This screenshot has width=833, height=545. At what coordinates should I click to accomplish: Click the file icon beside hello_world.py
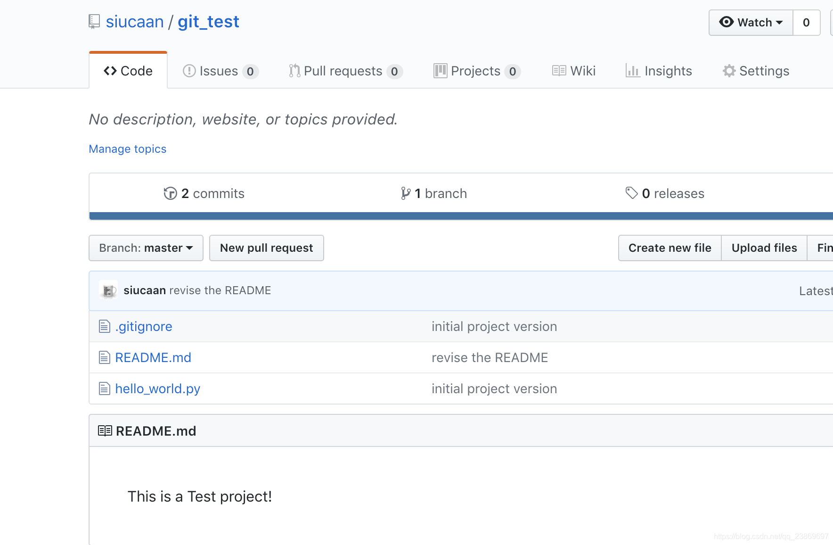(105, 388)
